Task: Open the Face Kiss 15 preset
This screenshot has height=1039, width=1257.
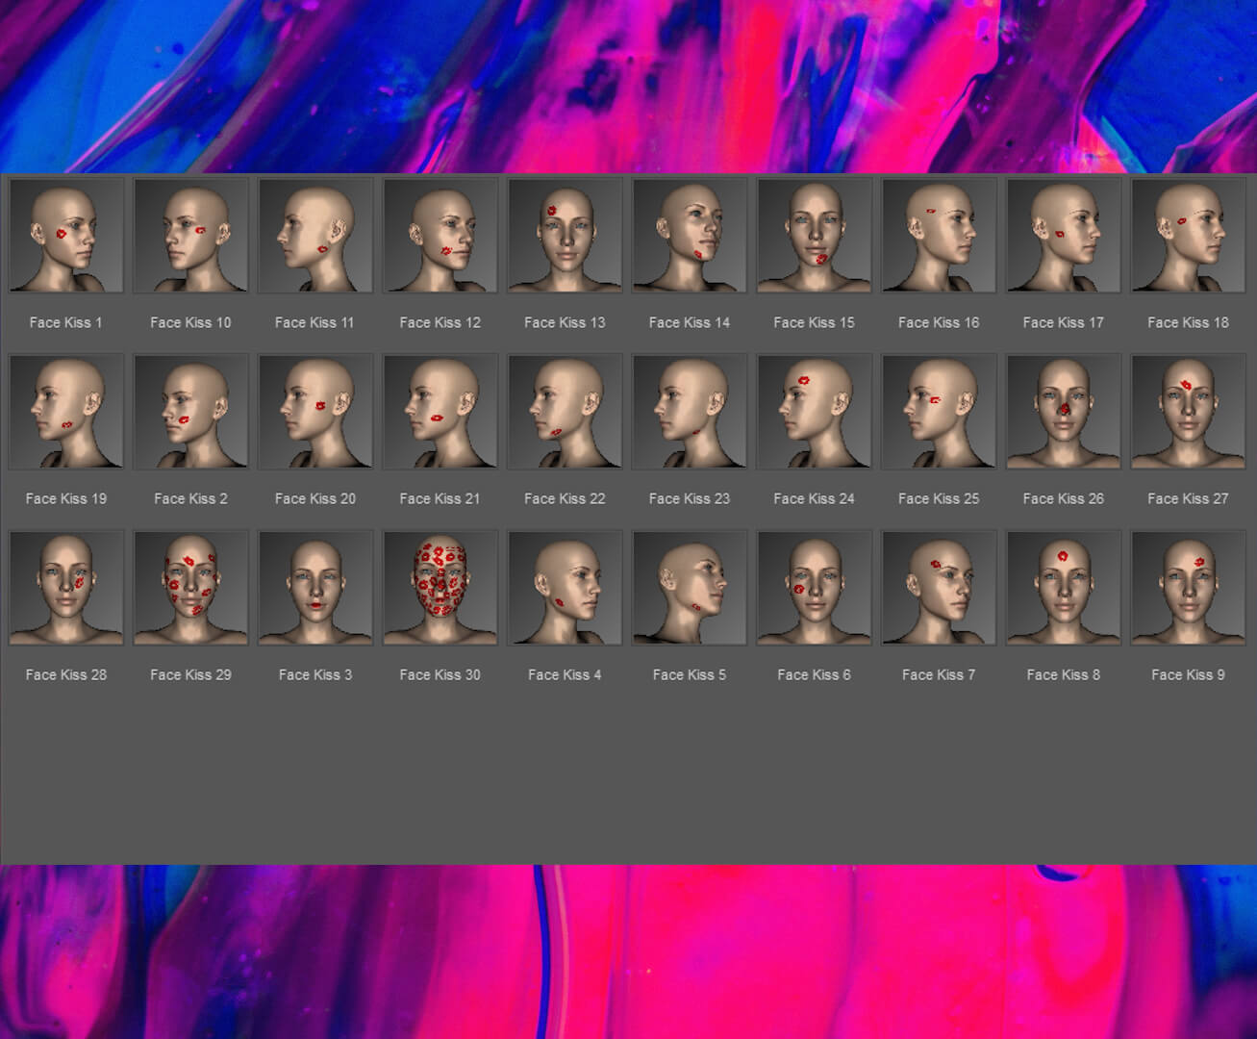Action: (x=814, y=235)
